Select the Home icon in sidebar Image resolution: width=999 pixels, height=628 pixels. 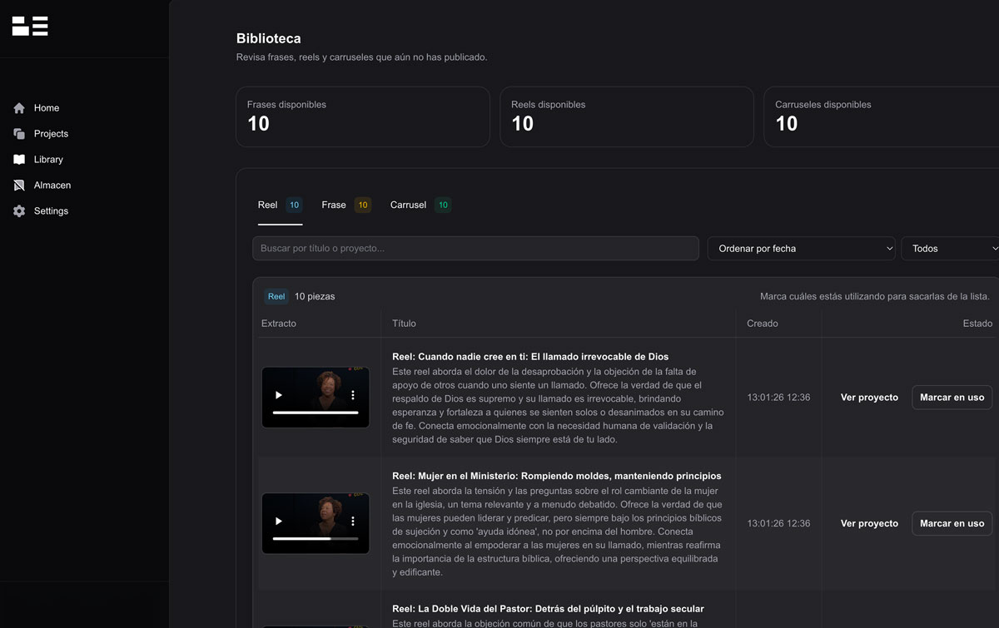click(x=18, y=107)
